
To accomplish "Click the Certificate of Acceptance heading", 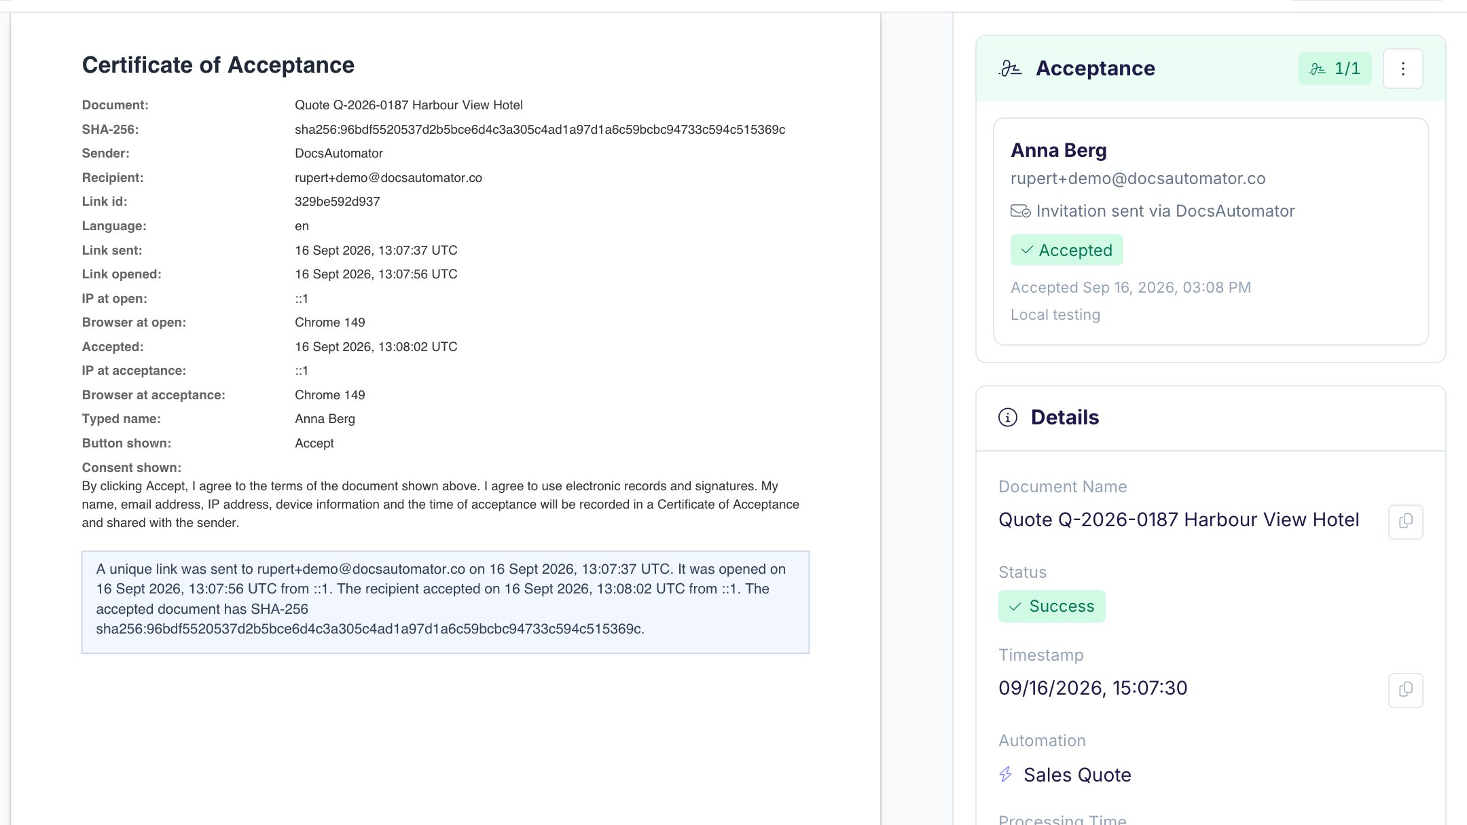I will coord(218,65).
